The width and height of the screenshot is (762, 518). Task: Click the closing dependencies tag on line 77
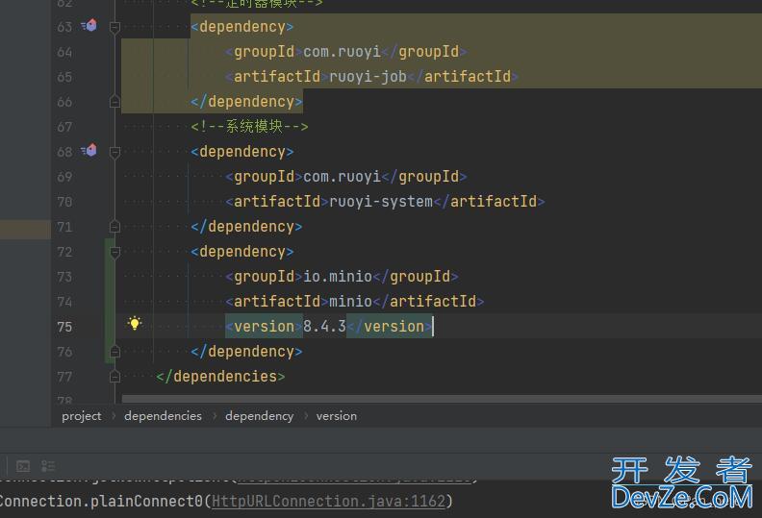220,376
